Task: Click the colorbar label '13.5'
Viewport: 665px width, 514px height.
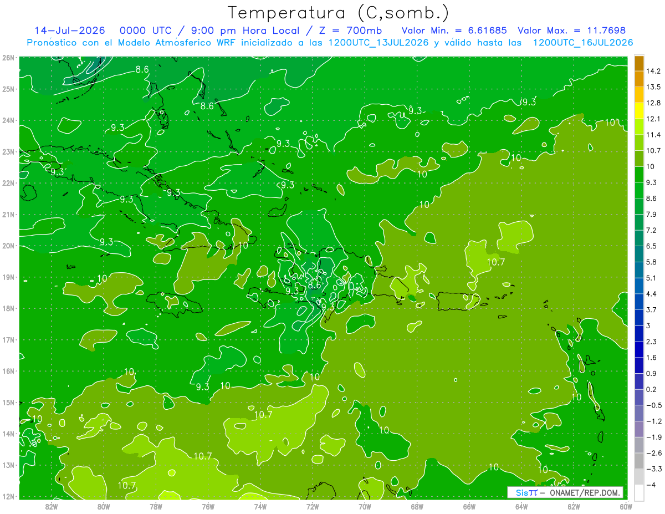Action: 654,87
